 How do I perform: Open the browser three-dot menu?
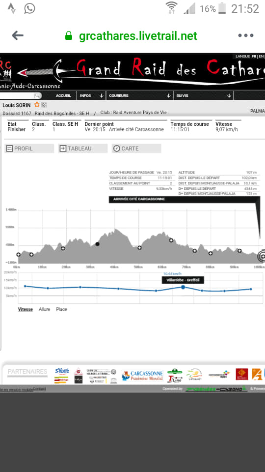pos(246,35)
